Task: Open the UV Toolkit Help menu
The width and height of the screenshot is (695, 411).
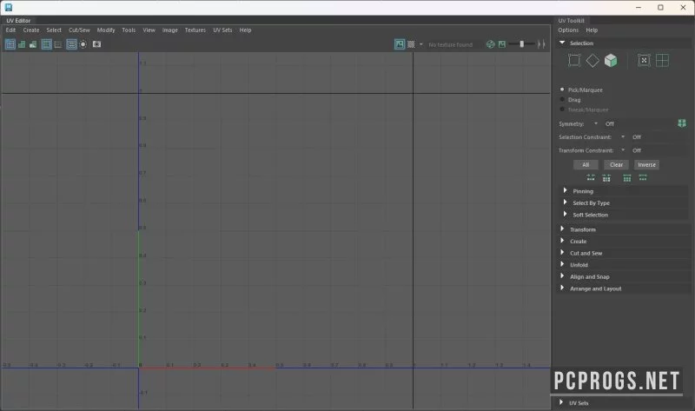Action: tap(592, 30)
